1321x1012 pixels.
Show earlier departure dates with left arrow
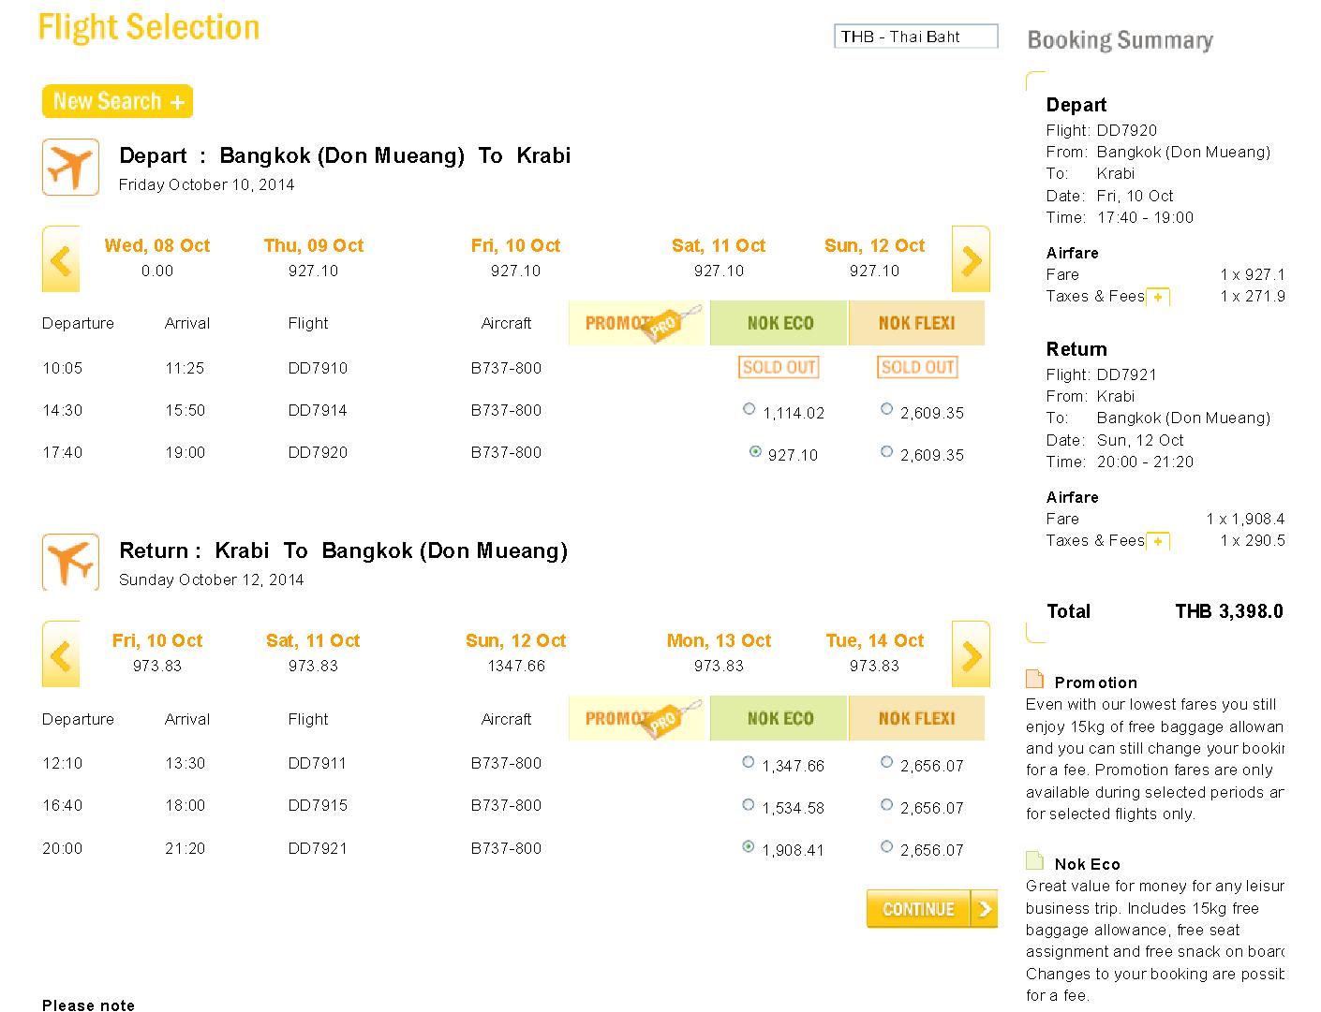click(x=61, y=259)
